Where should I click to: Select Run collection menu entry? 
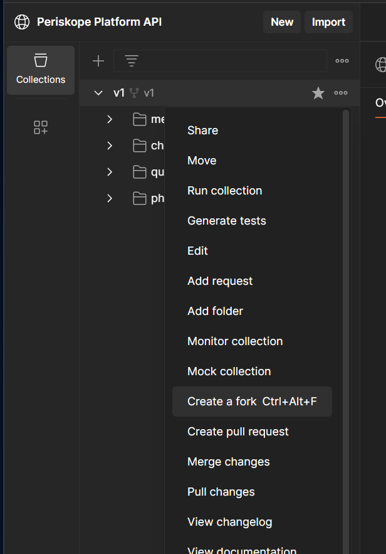pyautogui.click(x=252, y=191)
